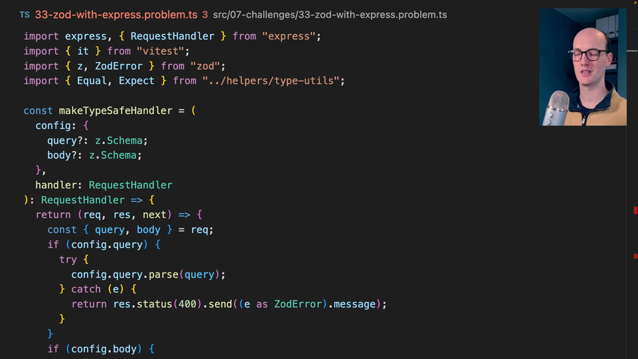The image size is (638, 359).
Task: Click the try keyword in the query block
Action: [68, 259]
